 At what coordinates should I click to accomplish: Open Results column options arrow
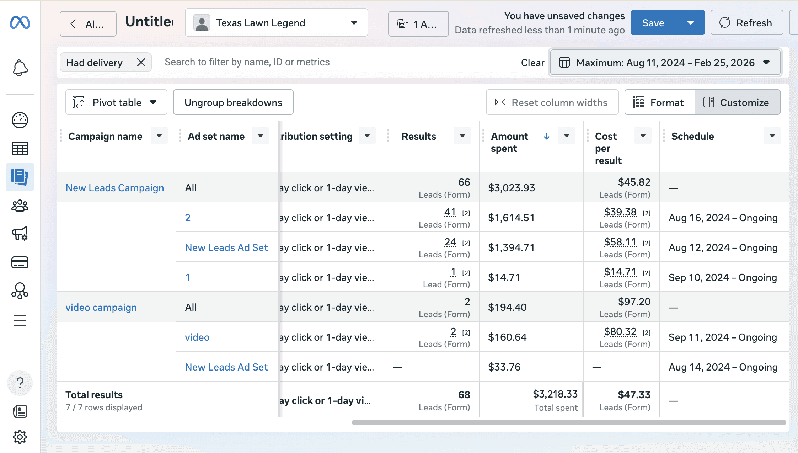(x=462, y=136)
